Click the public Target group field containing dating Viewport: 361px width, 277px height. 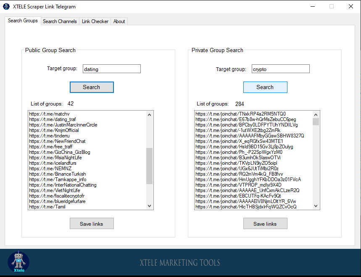(112, 69)
